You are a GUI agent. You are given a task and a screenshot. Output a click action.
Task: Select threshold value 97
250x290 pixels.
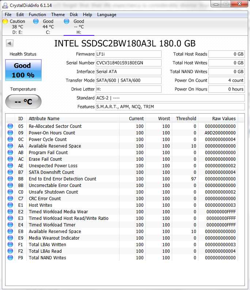[194, 179]
